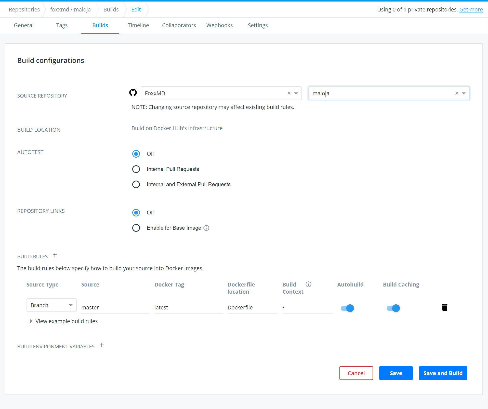The height and width of the screenshot is (409, 488).
Task: Open the Webhooks tab
Action: pyautogui.click(x=220, y=25)
